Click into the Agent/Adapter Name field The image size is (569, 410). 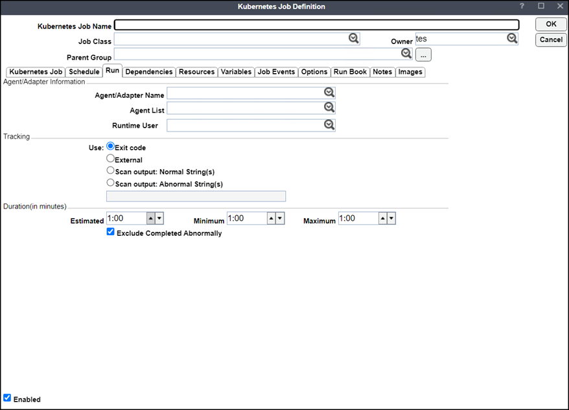[x=251, y=93]
